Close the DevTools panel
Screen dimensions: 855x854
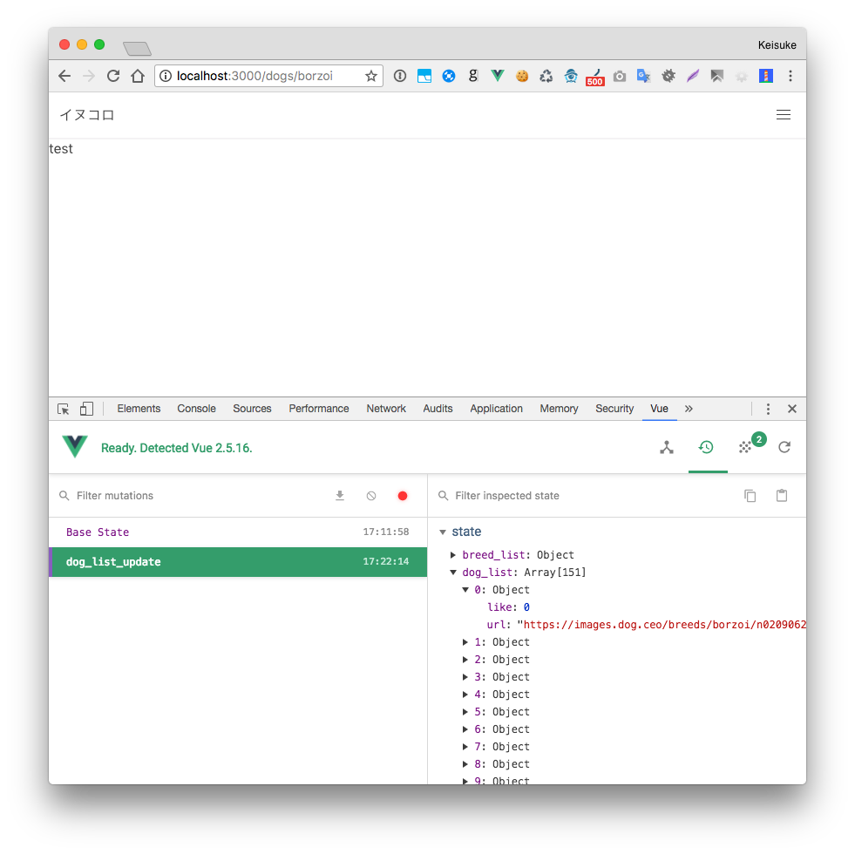point(792,409)
